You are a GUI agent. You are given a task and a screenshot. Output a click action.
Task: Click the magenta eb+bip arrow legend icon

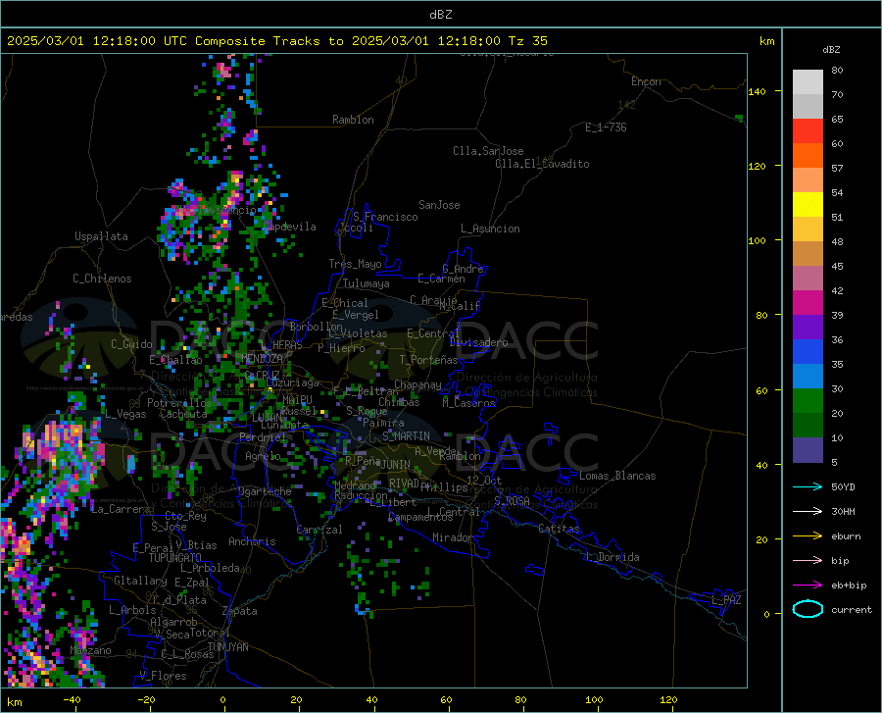pyautogui.click(x=808, y=586)
